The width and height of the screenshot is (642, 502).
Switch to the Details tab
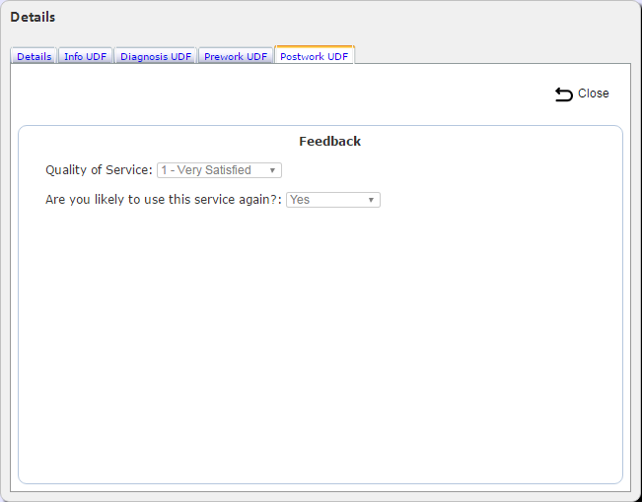[x=34, y=56]
